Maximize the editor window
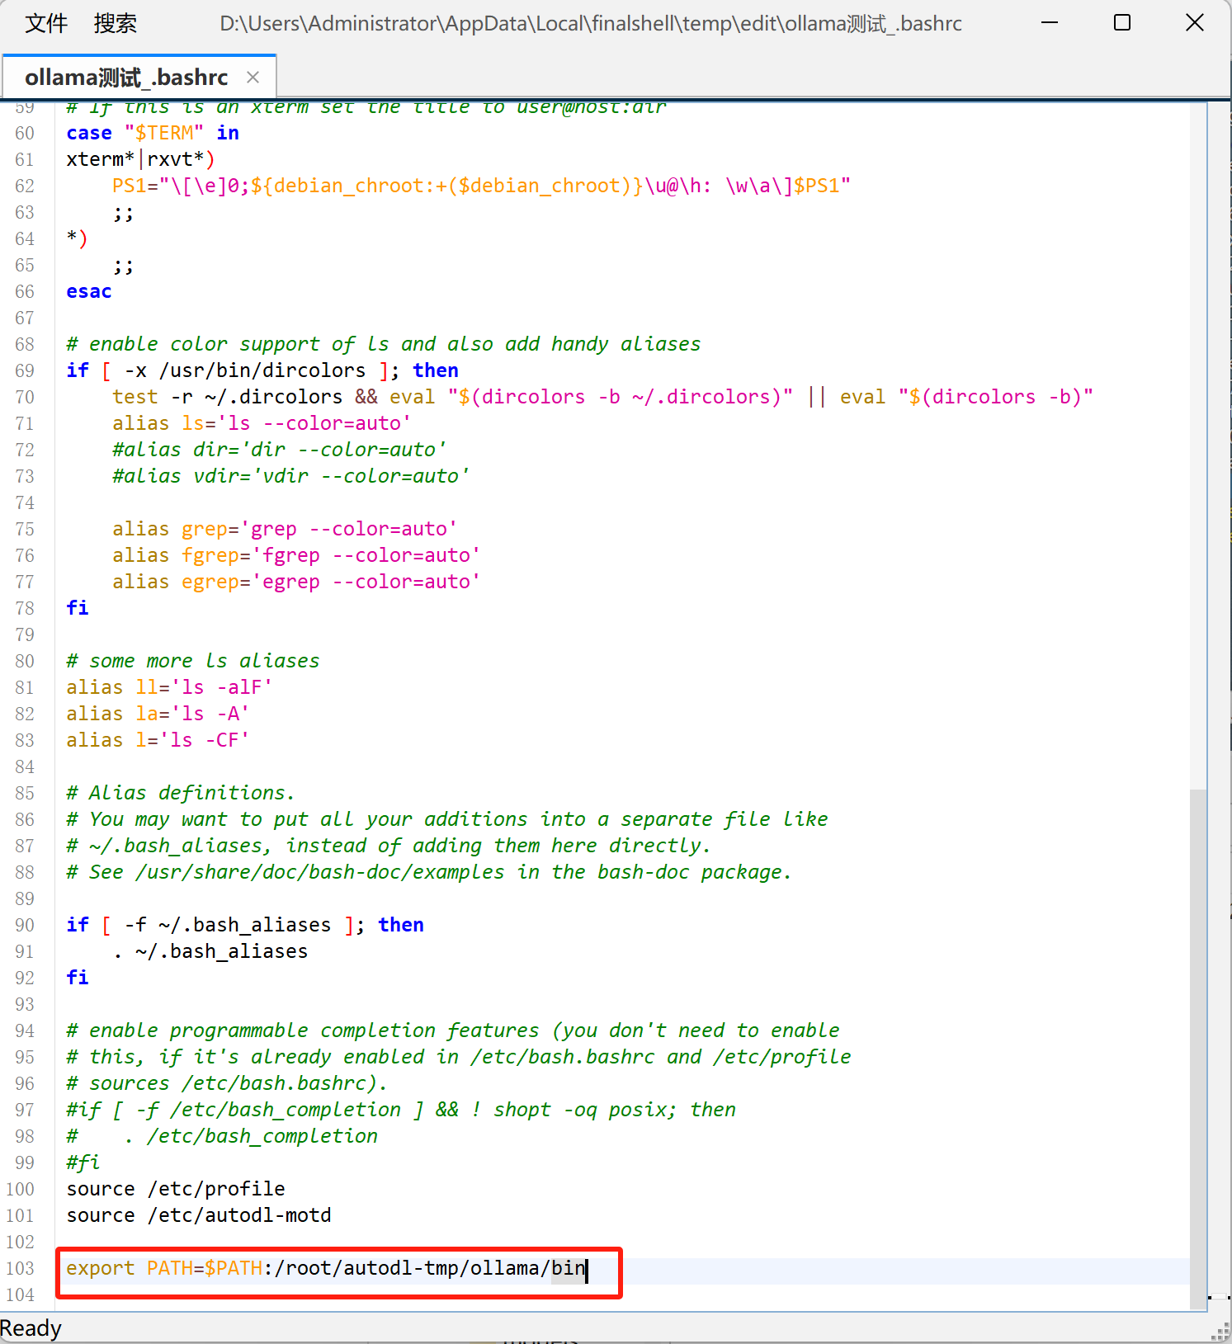 [x=1122, y=23]
